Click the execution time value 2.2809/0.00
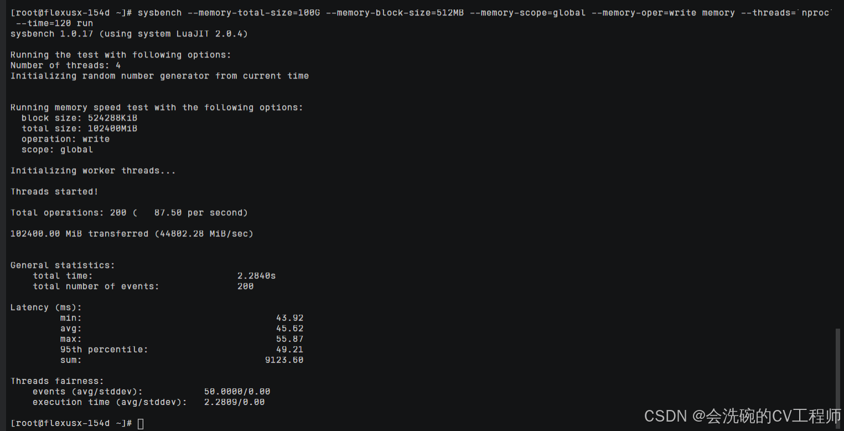The height and width of the screenshot is (431, 844). [234, 402]
